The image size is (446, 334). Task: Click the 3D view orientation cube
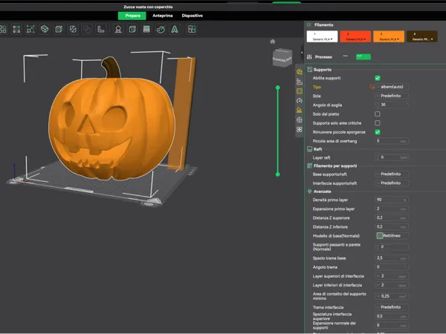(x=282, y=58)
